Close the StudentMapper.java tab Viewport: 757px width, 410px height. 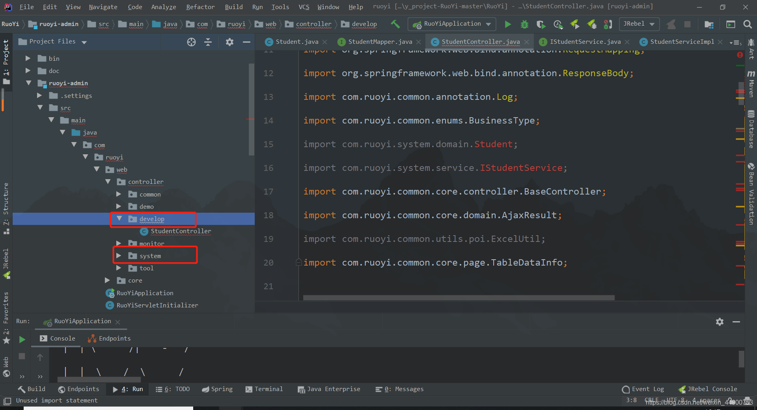[x=418, y=42]
